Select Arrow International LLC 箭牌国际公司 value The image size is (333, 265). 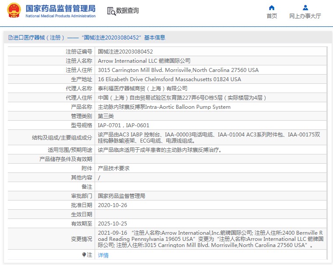[x=144, y=61]
